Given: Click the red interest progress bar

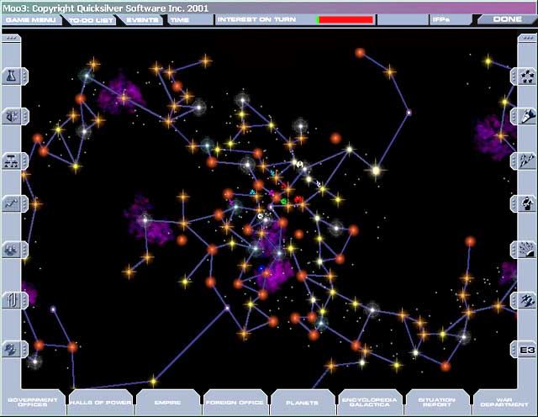Looking at the screenshot, I should coord(345,20).
